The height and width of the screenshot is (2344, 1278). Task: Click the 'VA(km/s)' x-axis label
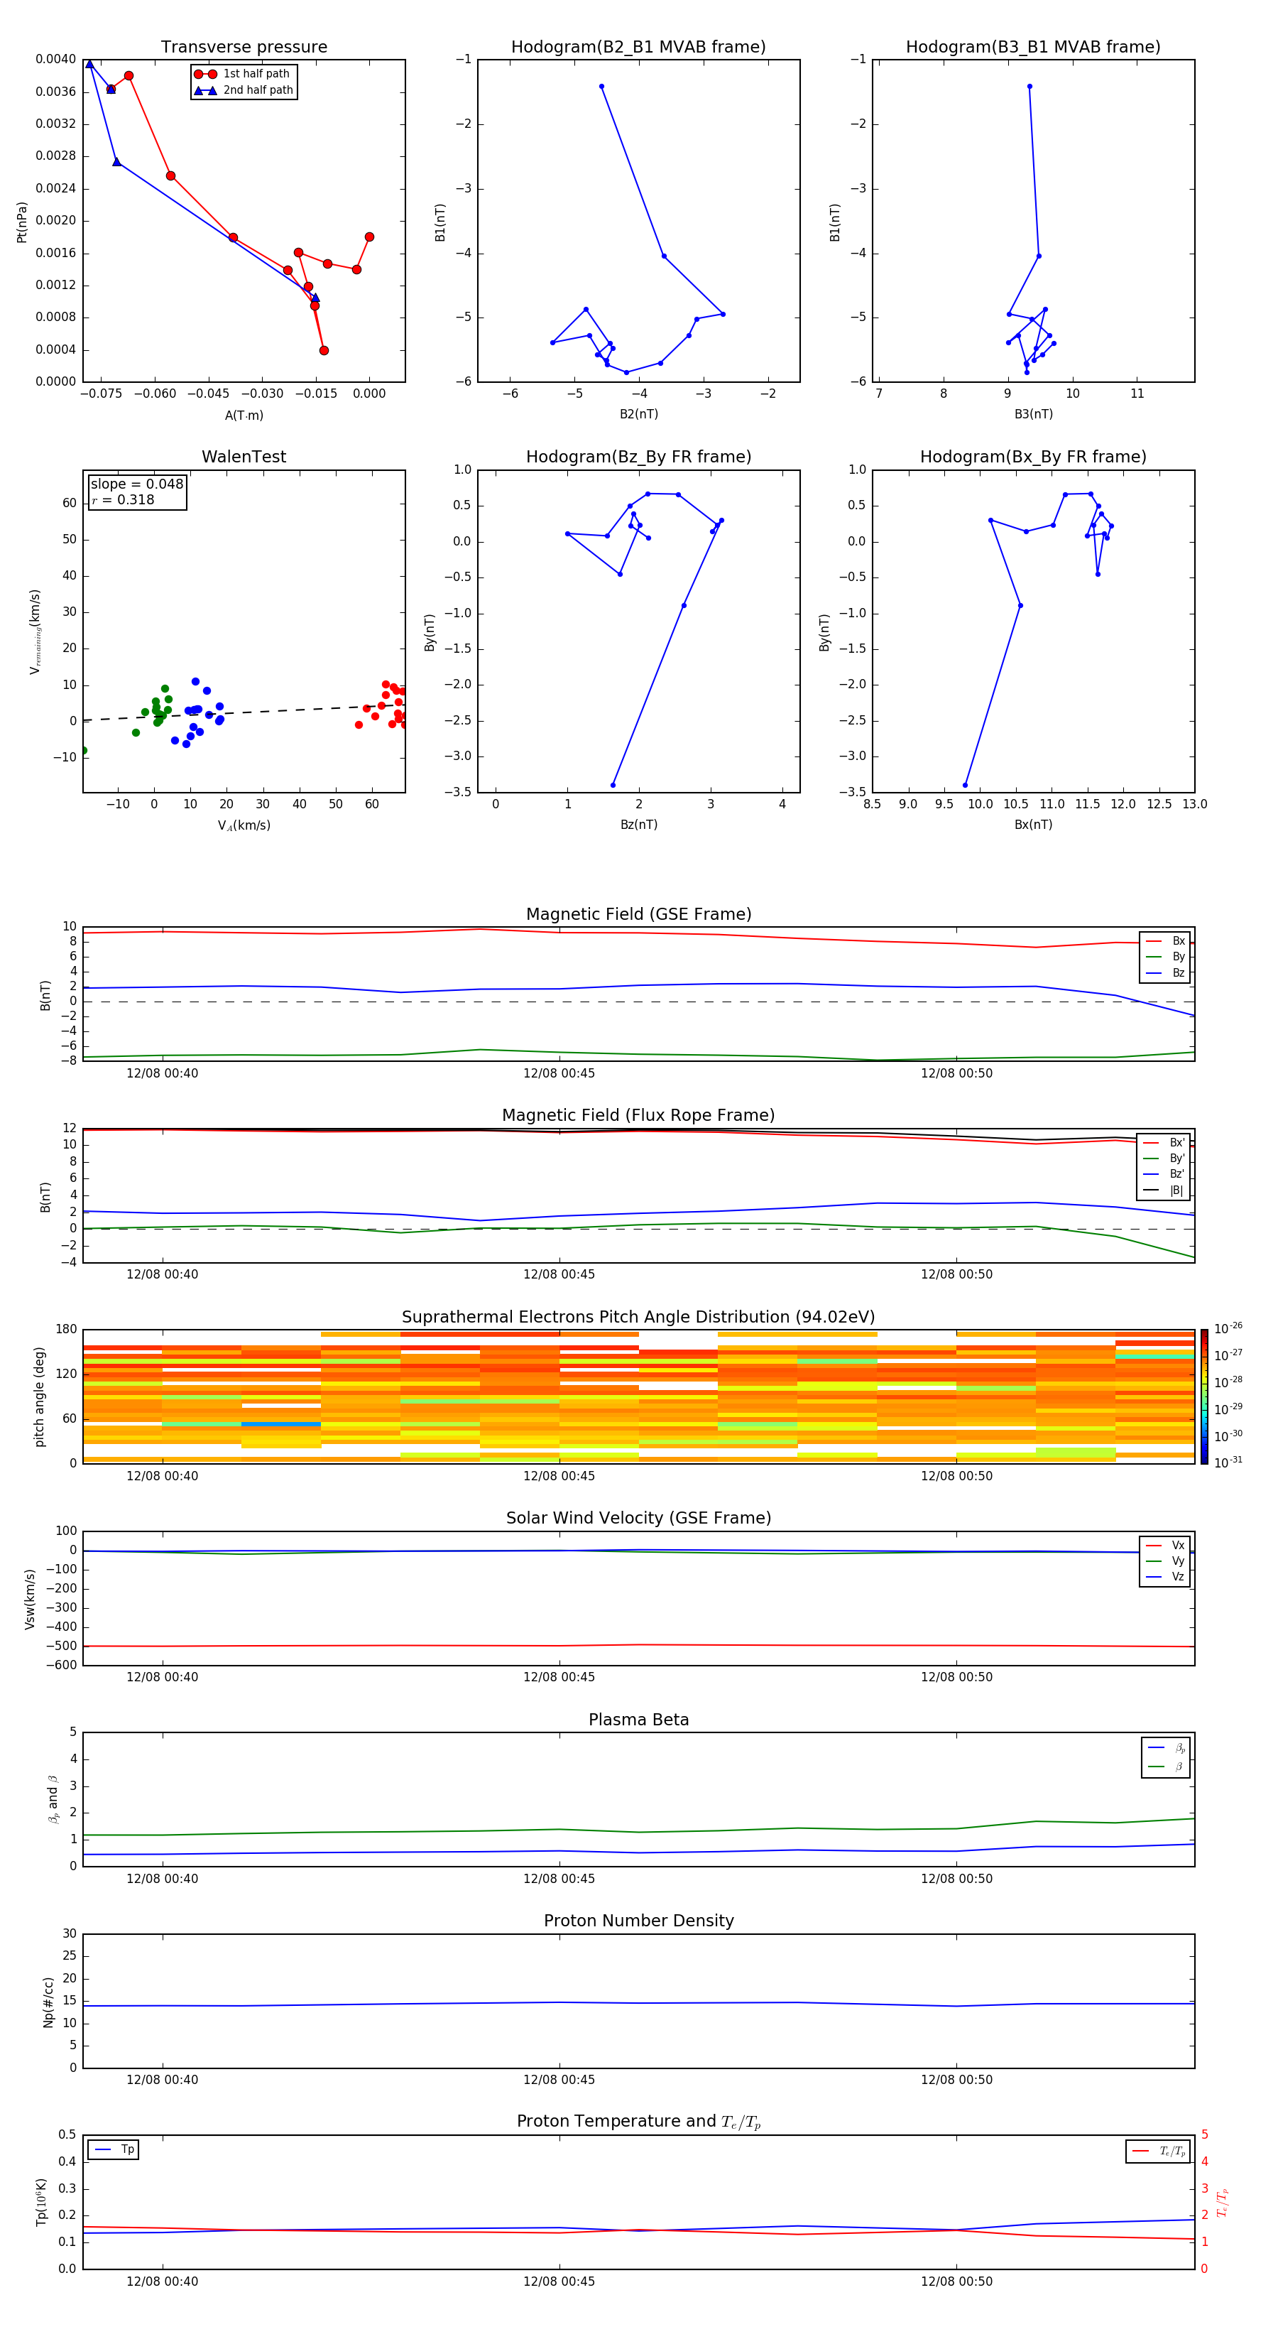click(244, 825)
